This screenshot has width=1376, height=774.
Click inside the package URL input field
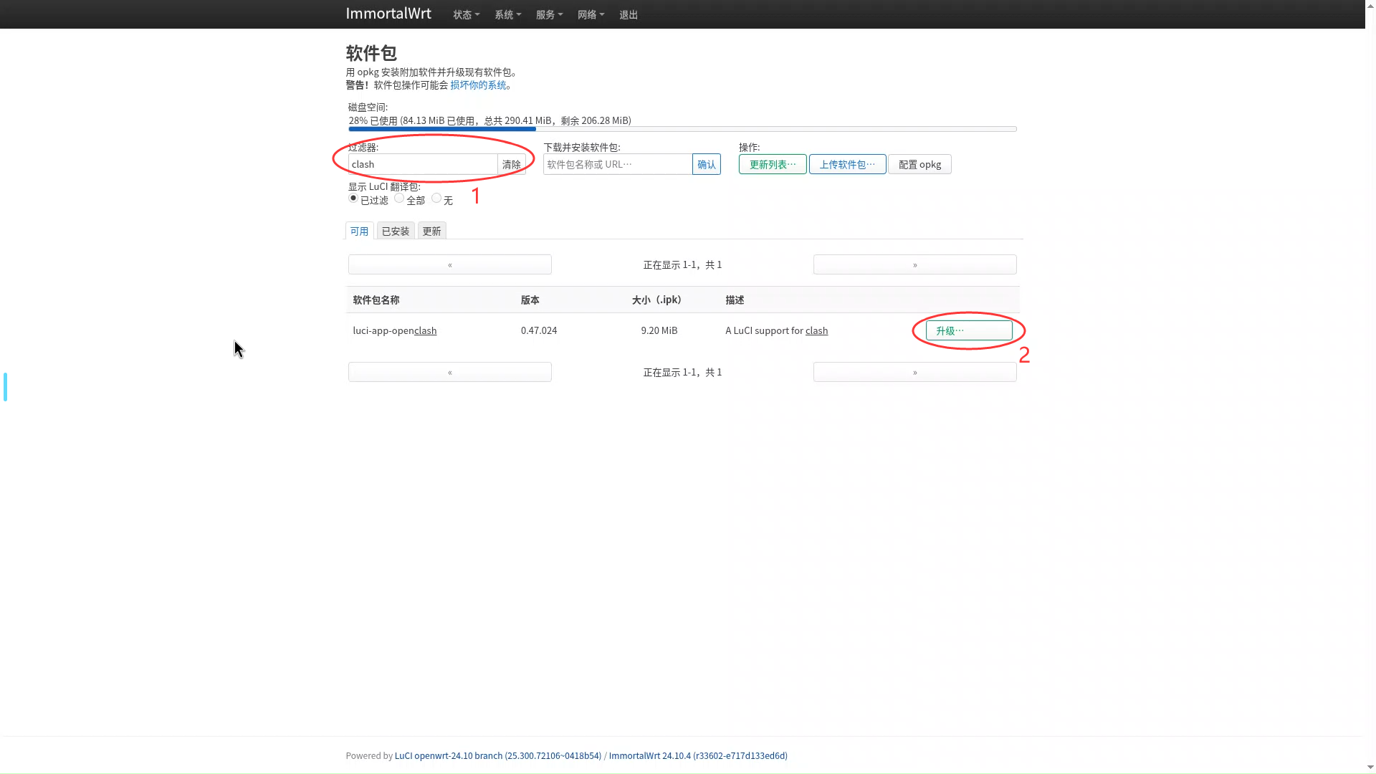pyautogui.click(x=616, y=164)
